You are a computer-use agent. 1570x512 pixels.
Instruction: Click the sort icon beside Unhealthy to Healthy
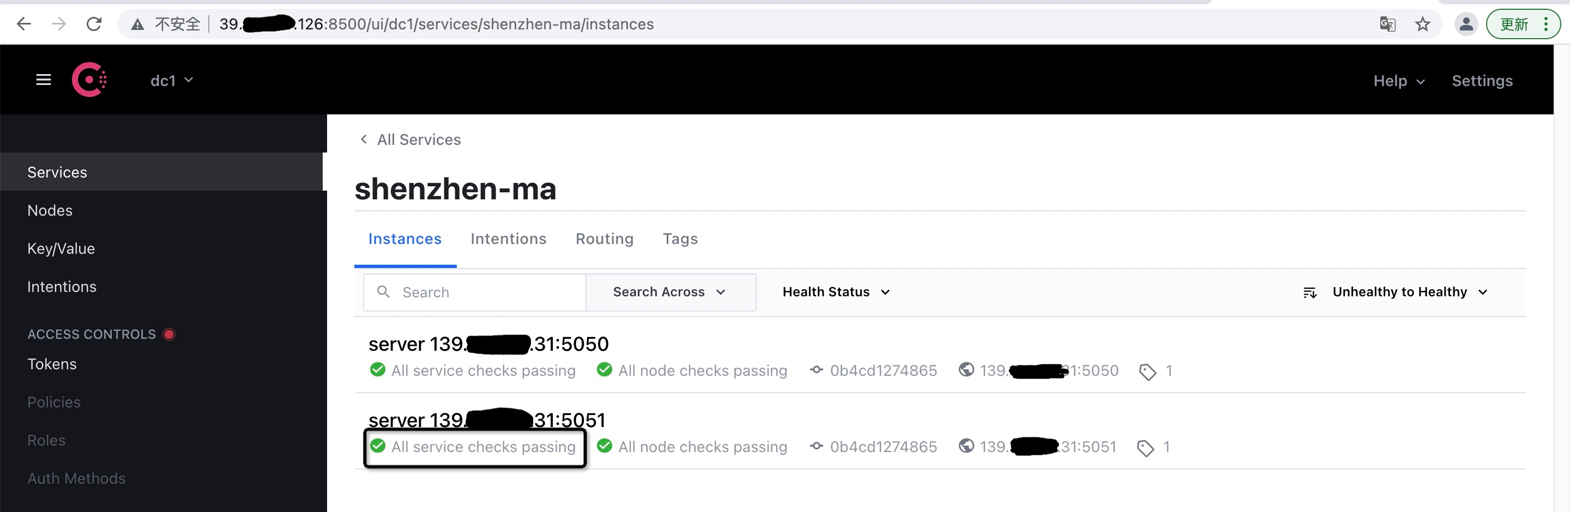pos(1310,293)
